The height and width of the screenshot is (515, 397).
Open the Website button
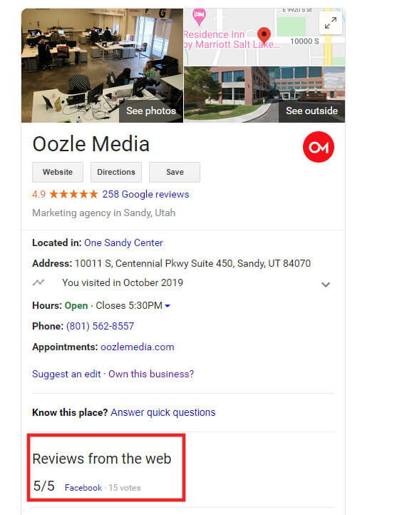point(58,172)
